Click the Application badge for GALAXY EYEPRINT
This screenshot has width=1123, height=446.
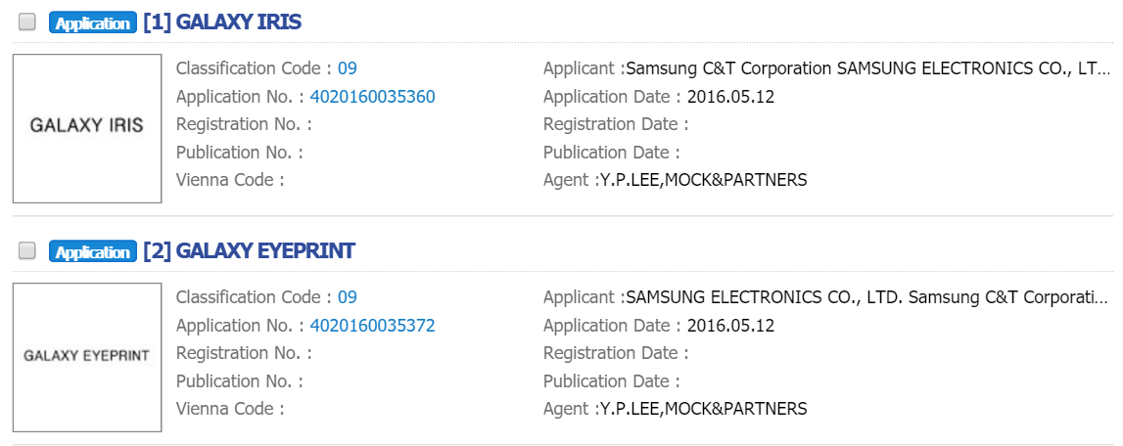coord(92,252)
